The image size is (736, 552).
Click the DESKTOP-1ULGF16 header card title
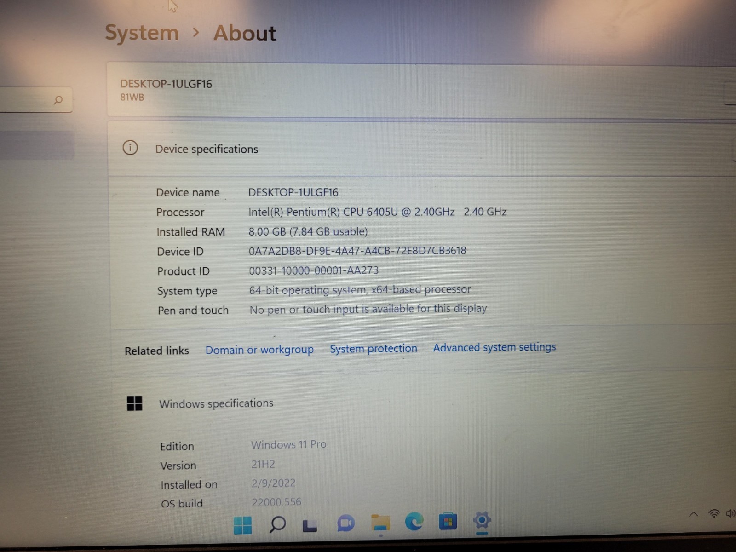click(x=166, y=84)
